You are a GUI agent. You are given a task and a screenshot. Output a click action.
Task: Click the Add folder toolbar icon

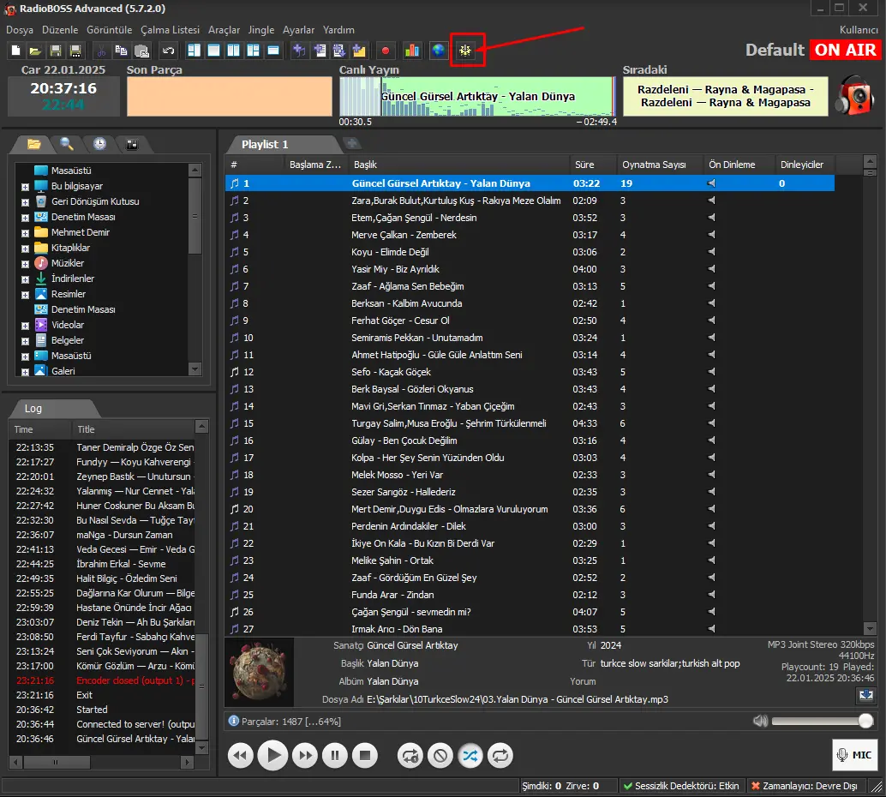(359, 51)
